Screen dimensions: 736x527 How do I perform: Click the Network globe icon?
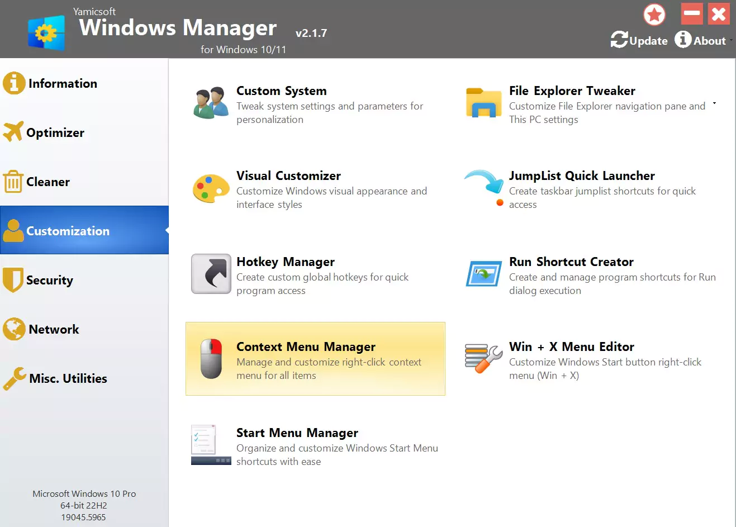[x=14, y=329]
